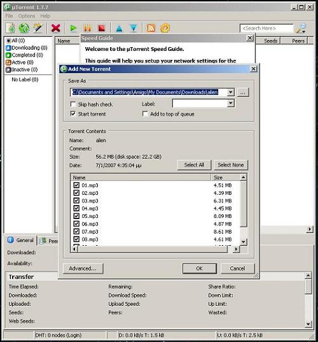Click the Create New Torrent wand icon
This screenshot has height=342, width=318.
coord(38,28)
